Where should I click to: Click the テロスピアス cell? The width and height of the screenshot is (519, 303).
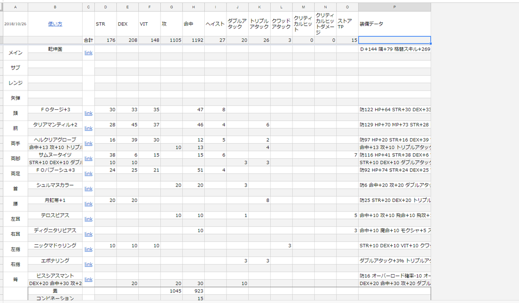(55, 215)
